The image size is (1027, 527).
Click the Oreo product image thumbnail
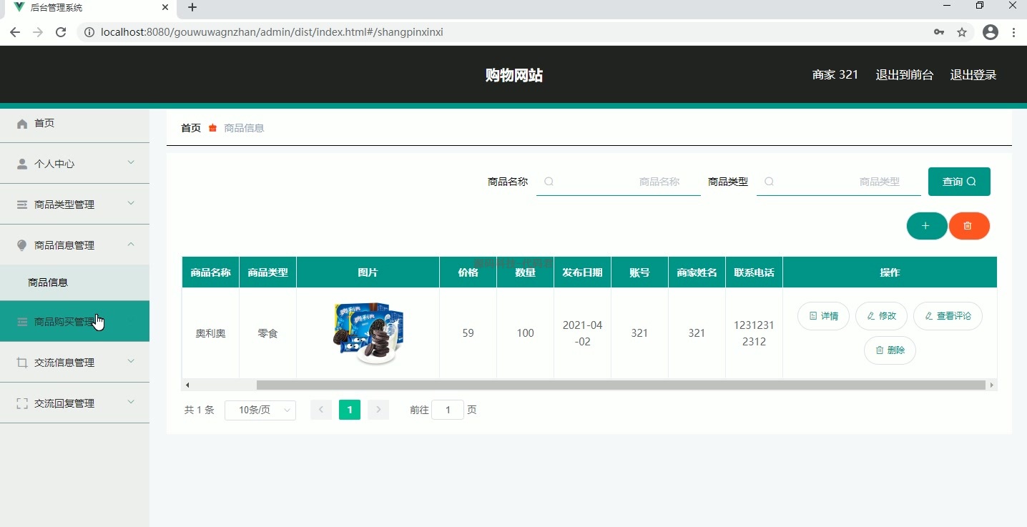coord(367,333)
